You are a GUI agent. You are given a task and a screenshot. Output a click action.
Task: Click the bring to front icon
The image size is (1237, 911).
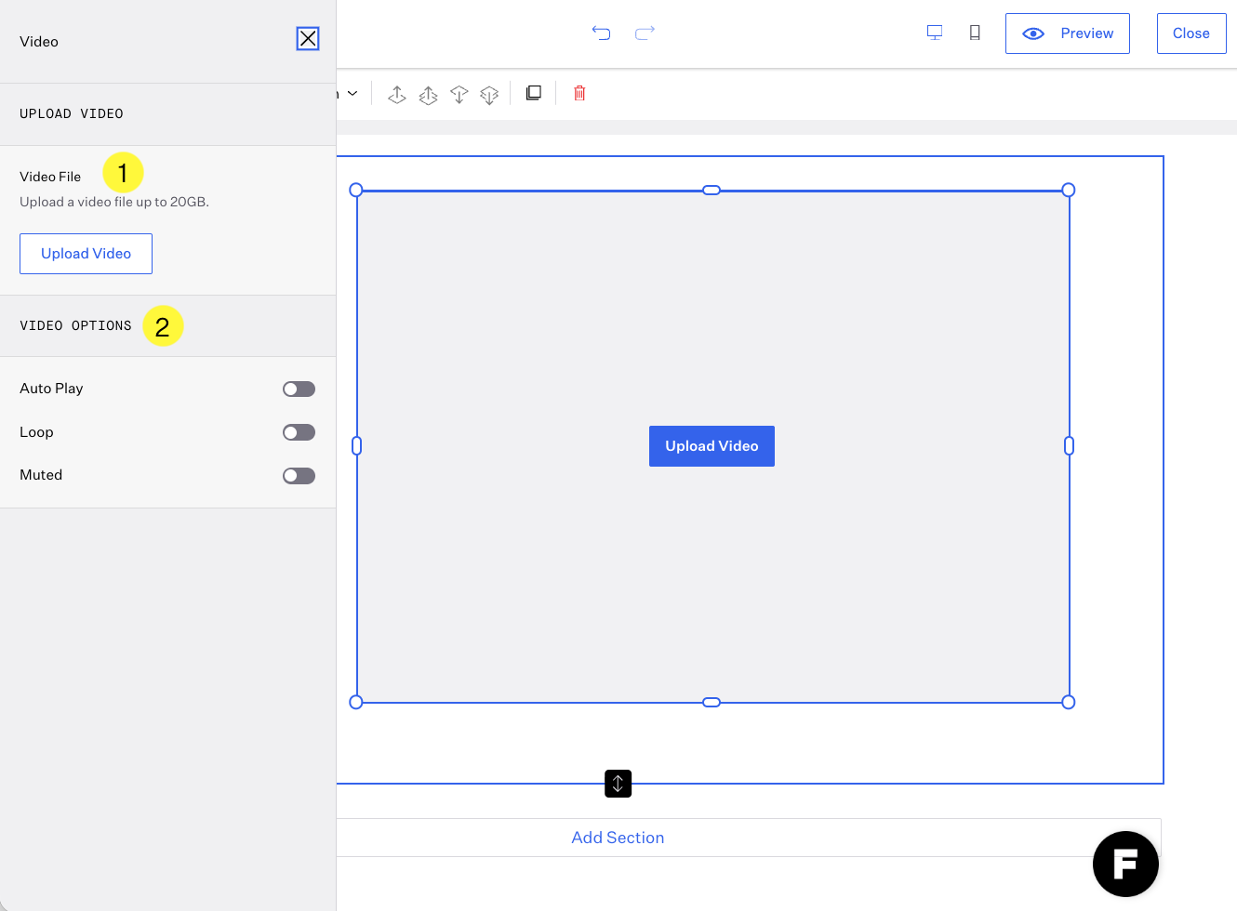pos(428,94)
